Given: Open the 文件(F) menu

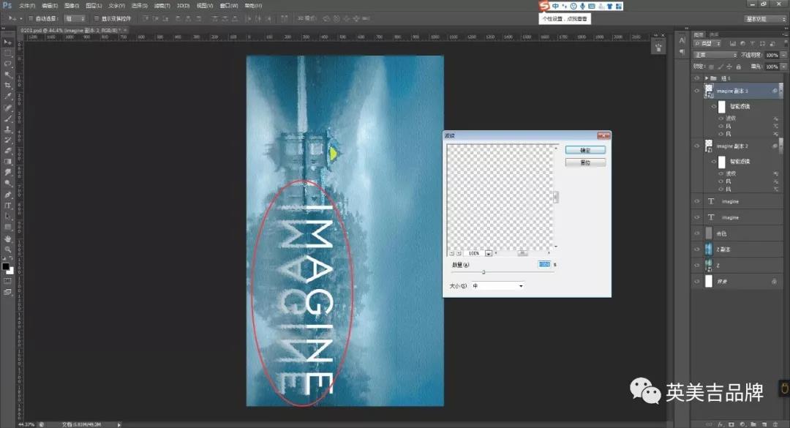Looking at the screenshot, I should click(x=27, y=6).
